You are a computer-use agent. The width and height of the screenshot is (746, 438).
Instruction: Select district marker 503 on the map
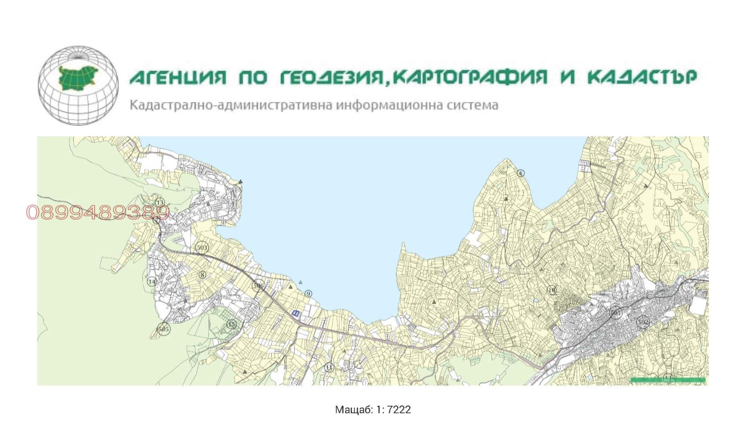point(202,247)
